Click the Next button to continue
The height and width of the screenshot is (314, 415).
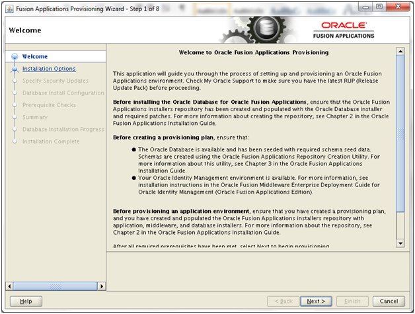[x=316, y=301]
